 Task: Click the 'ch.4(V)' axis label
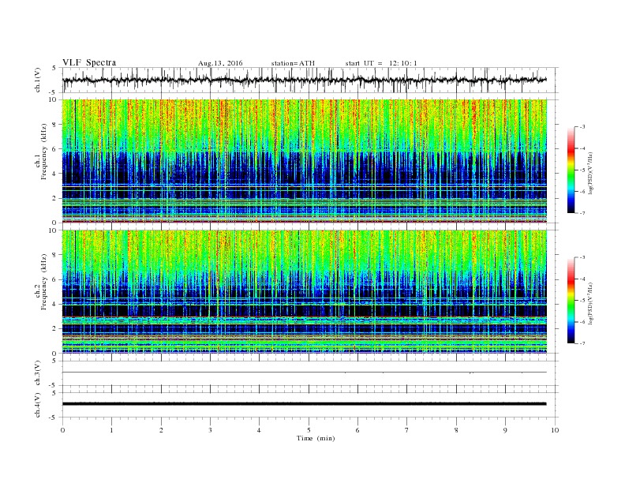click(38, 405)
